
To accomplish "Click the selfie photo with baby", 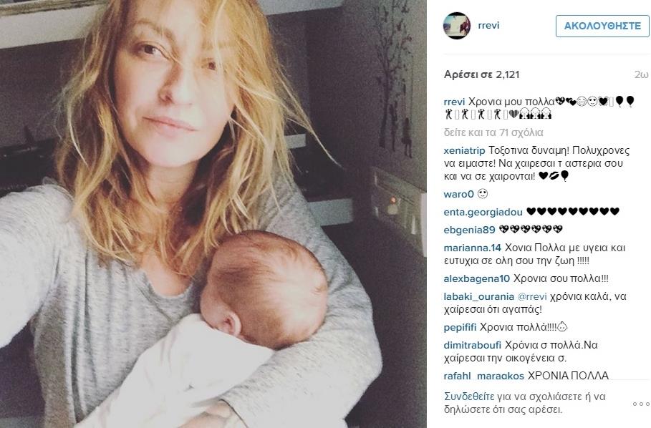I will coord(213,214).
